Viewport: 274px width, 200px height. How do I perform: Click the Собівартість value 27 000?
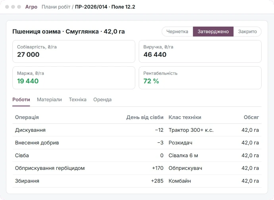coord(28,54)
